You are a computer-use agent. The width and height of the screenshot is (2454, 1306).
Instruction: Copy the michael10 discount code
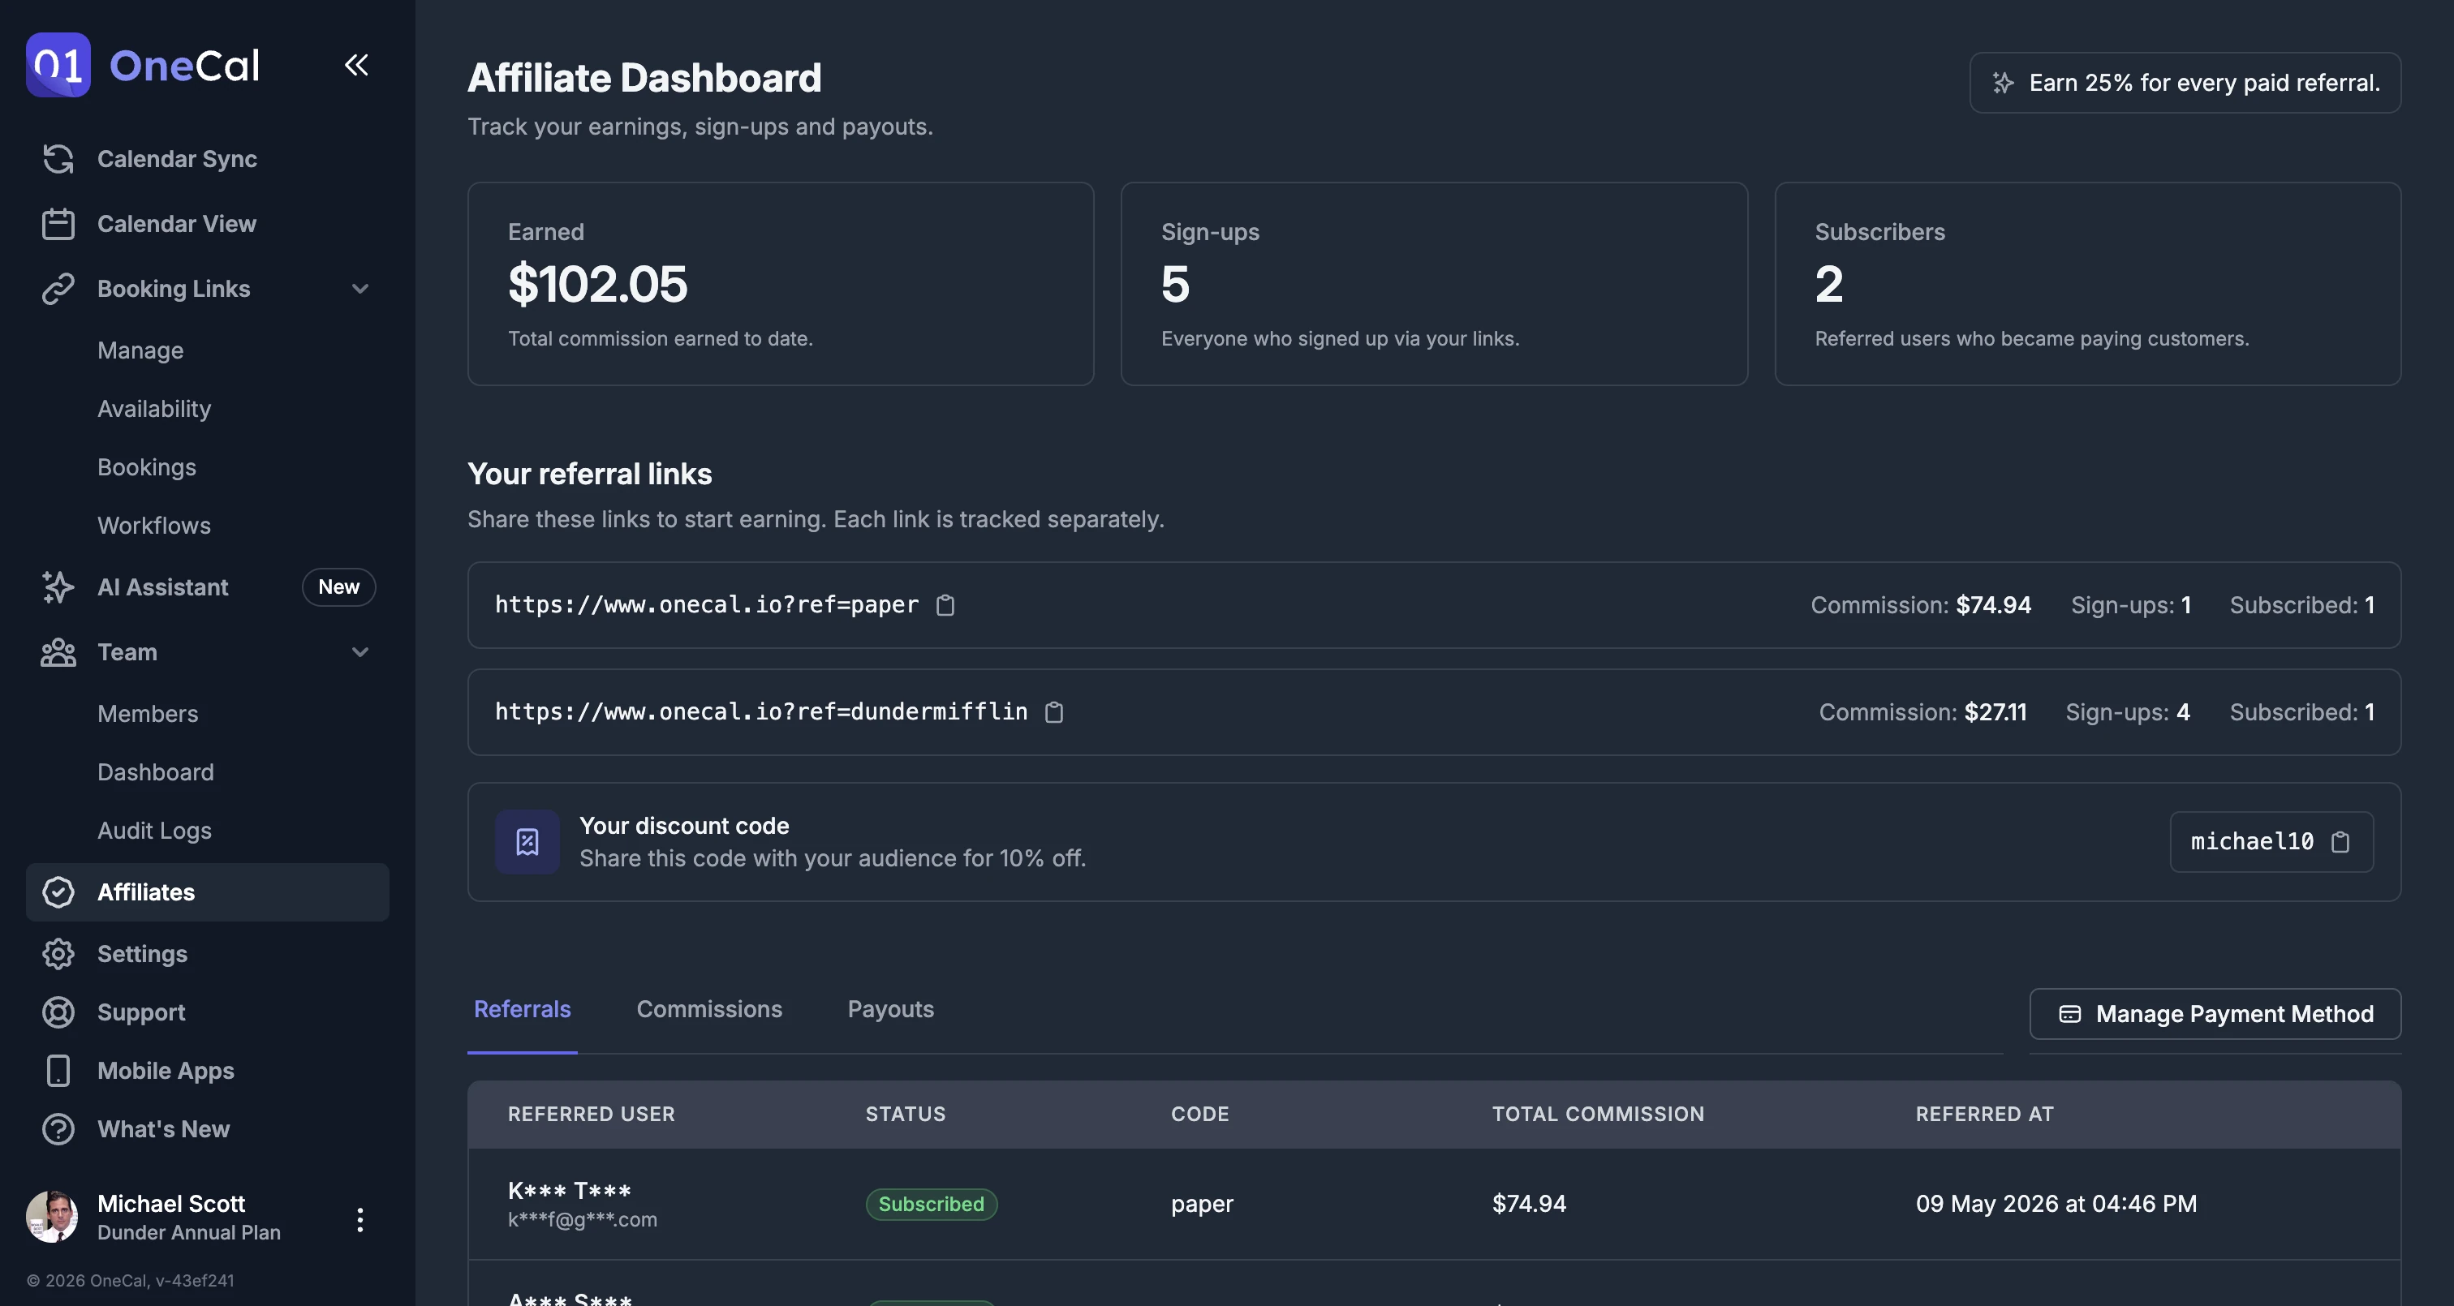tap(2340, 842)
